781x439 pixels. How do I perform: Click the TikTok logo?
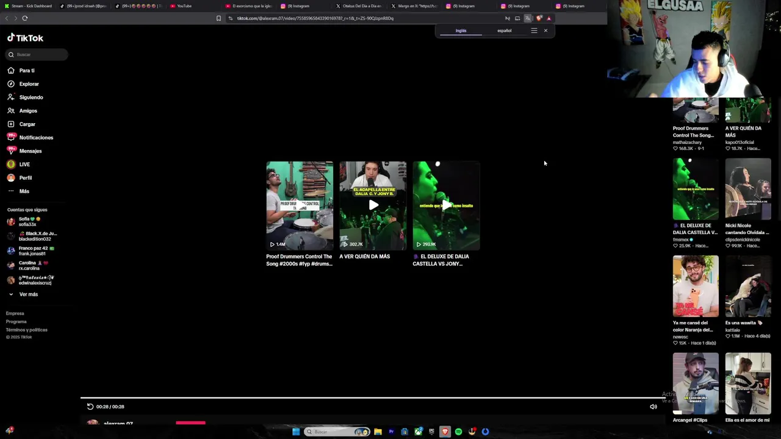[x=25, y=38]
